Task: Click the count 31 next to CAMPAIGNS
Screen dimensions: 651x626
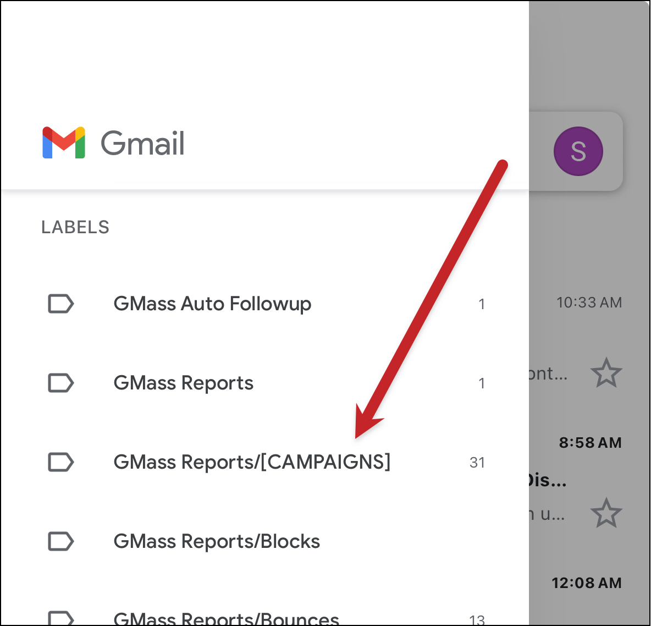Action: (x=477, y=462)
